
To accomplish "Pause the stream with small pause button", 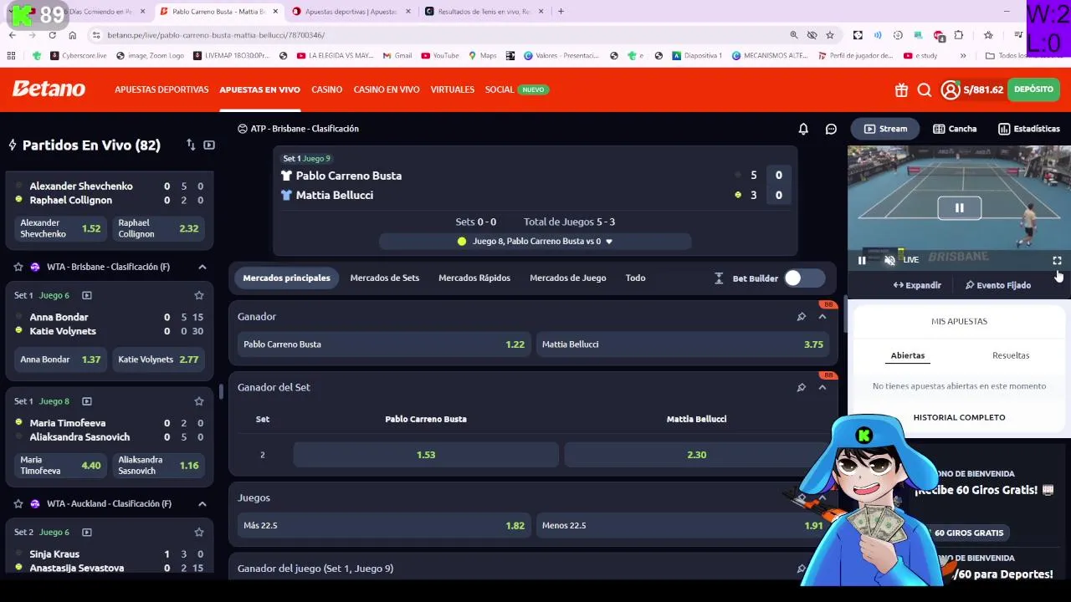I will (x=862, y=260).
